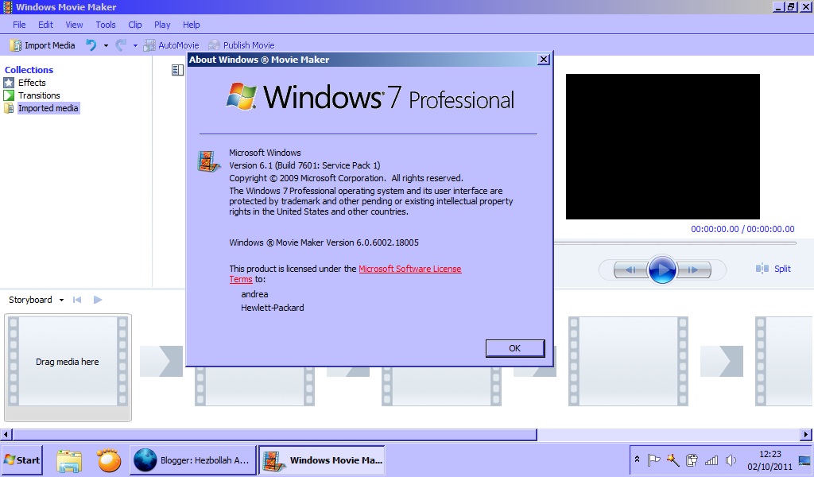The image size is (814, 477).
Task: Click the Import Media toolbar icon
Action: [16, 45]
